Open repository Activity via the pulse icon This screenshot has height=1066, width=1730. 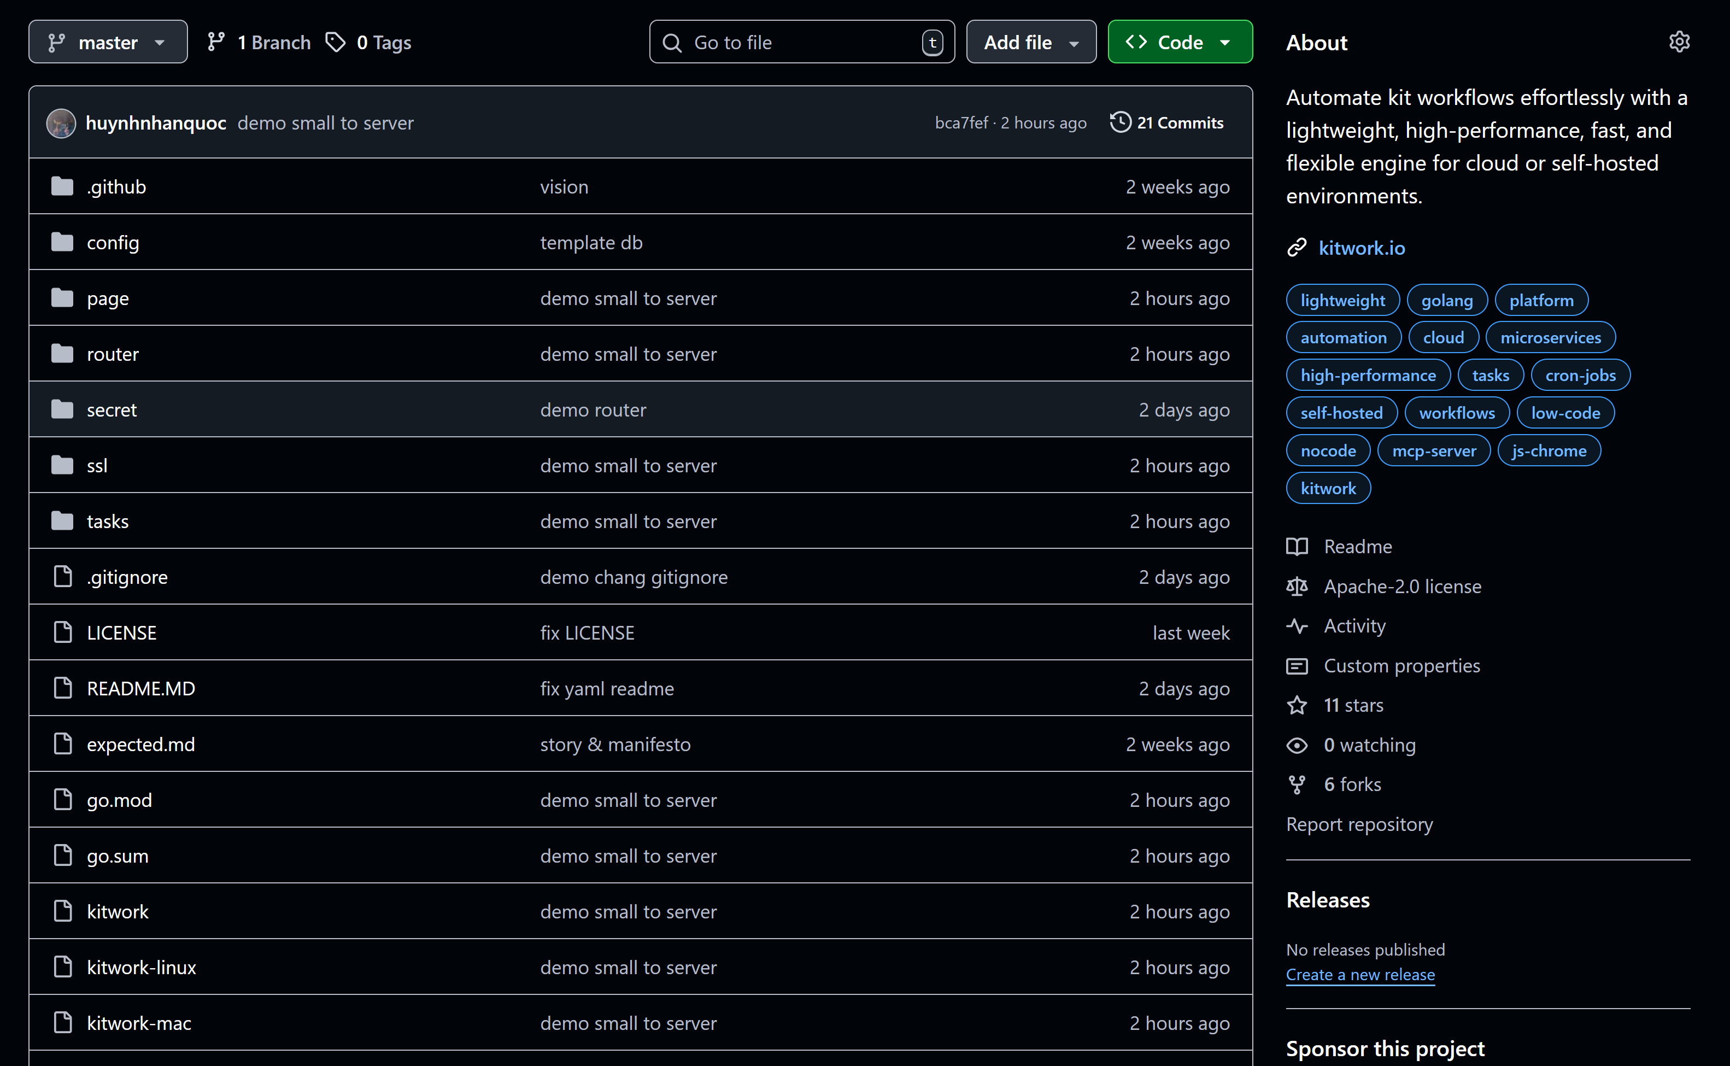(x=1298, y=625)
